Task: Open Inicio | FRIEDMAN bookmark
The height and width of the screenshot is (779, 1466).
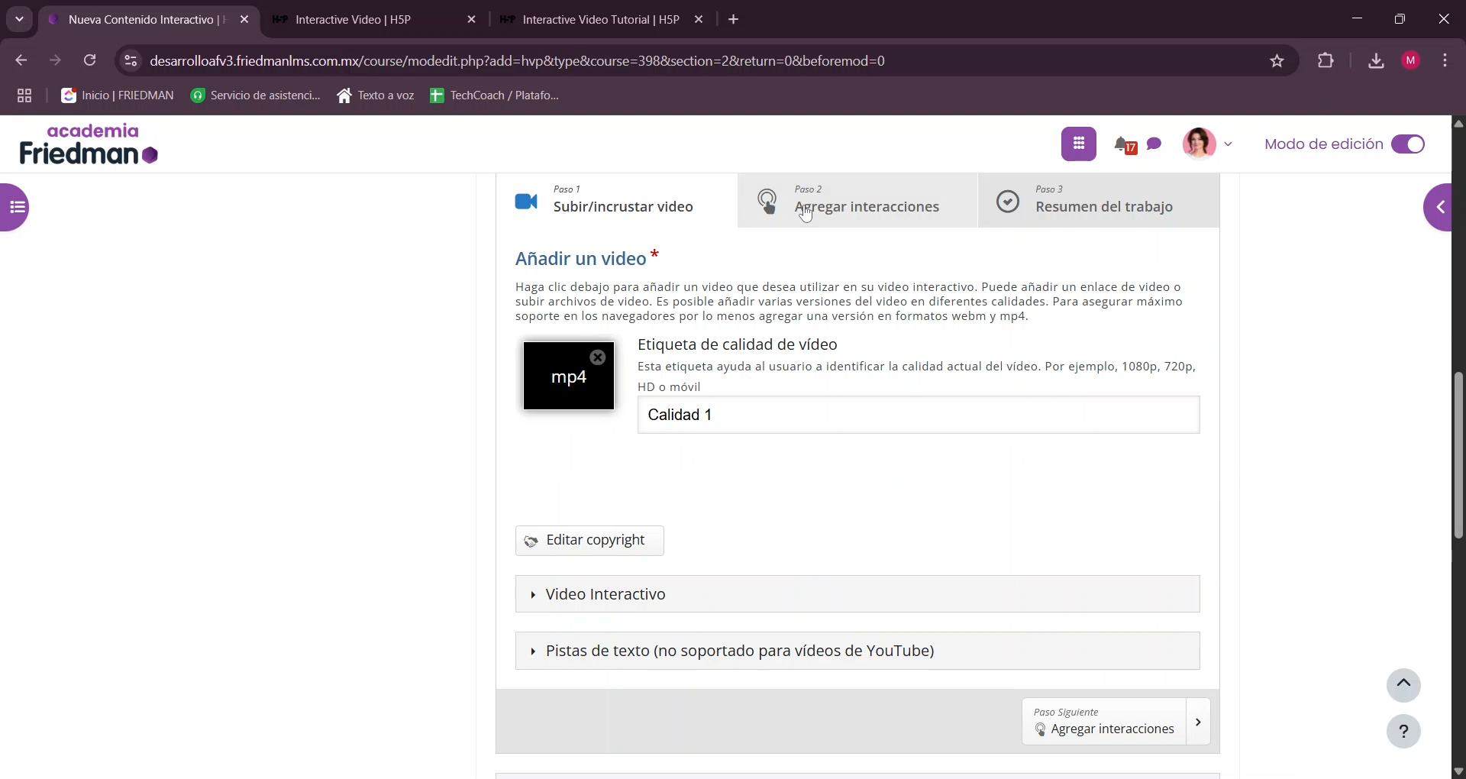Action: (x=118, y=95)
